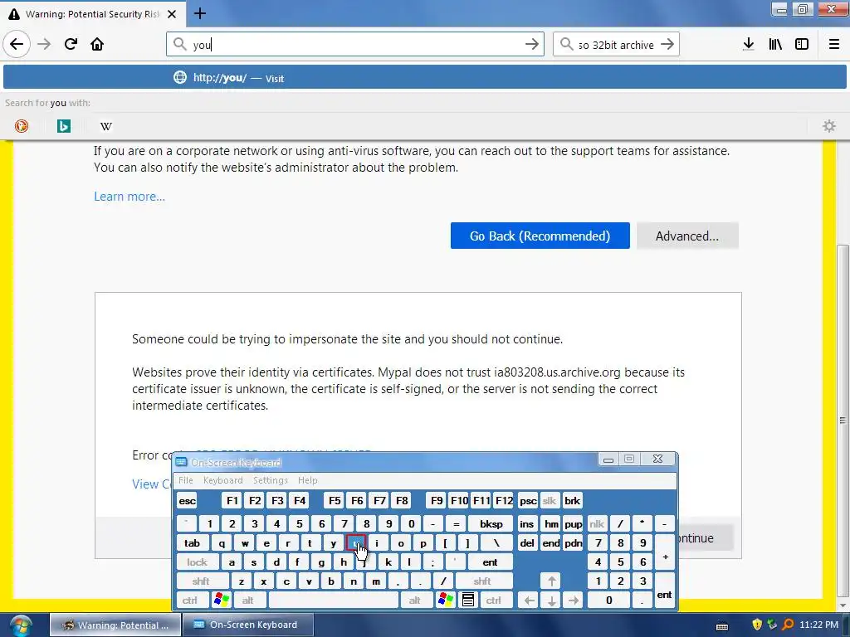Reload the current page
The image size is (850, 637).
pyautogui.click(x=71, y=44)
